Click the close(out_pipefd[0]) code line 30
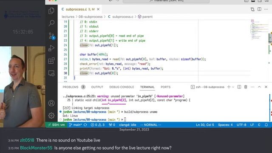 (99, 73)
